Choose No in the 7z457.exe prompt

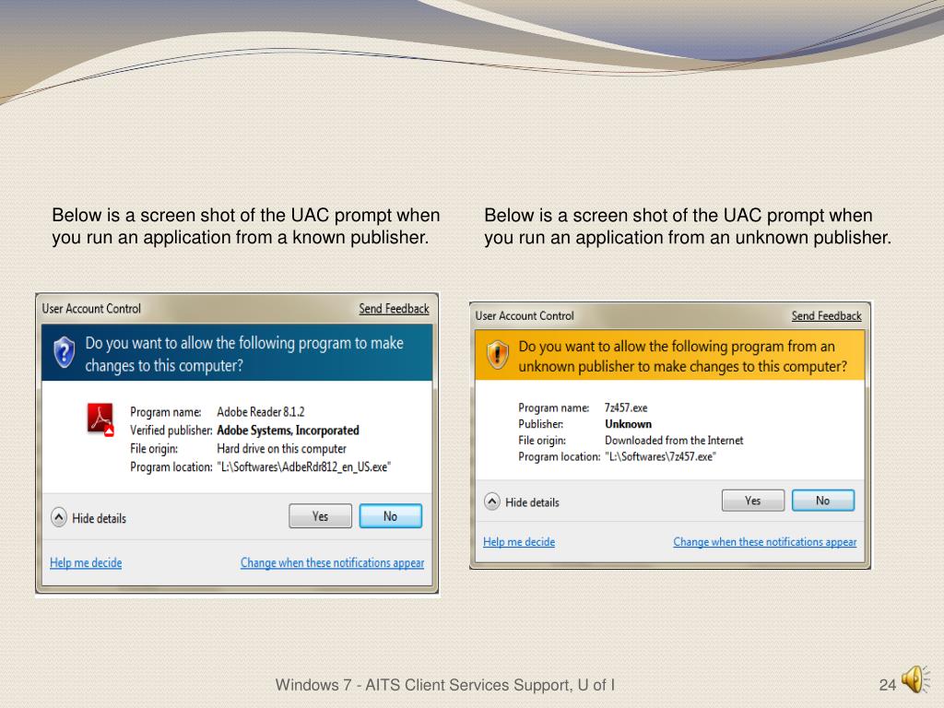coord(822,501)
